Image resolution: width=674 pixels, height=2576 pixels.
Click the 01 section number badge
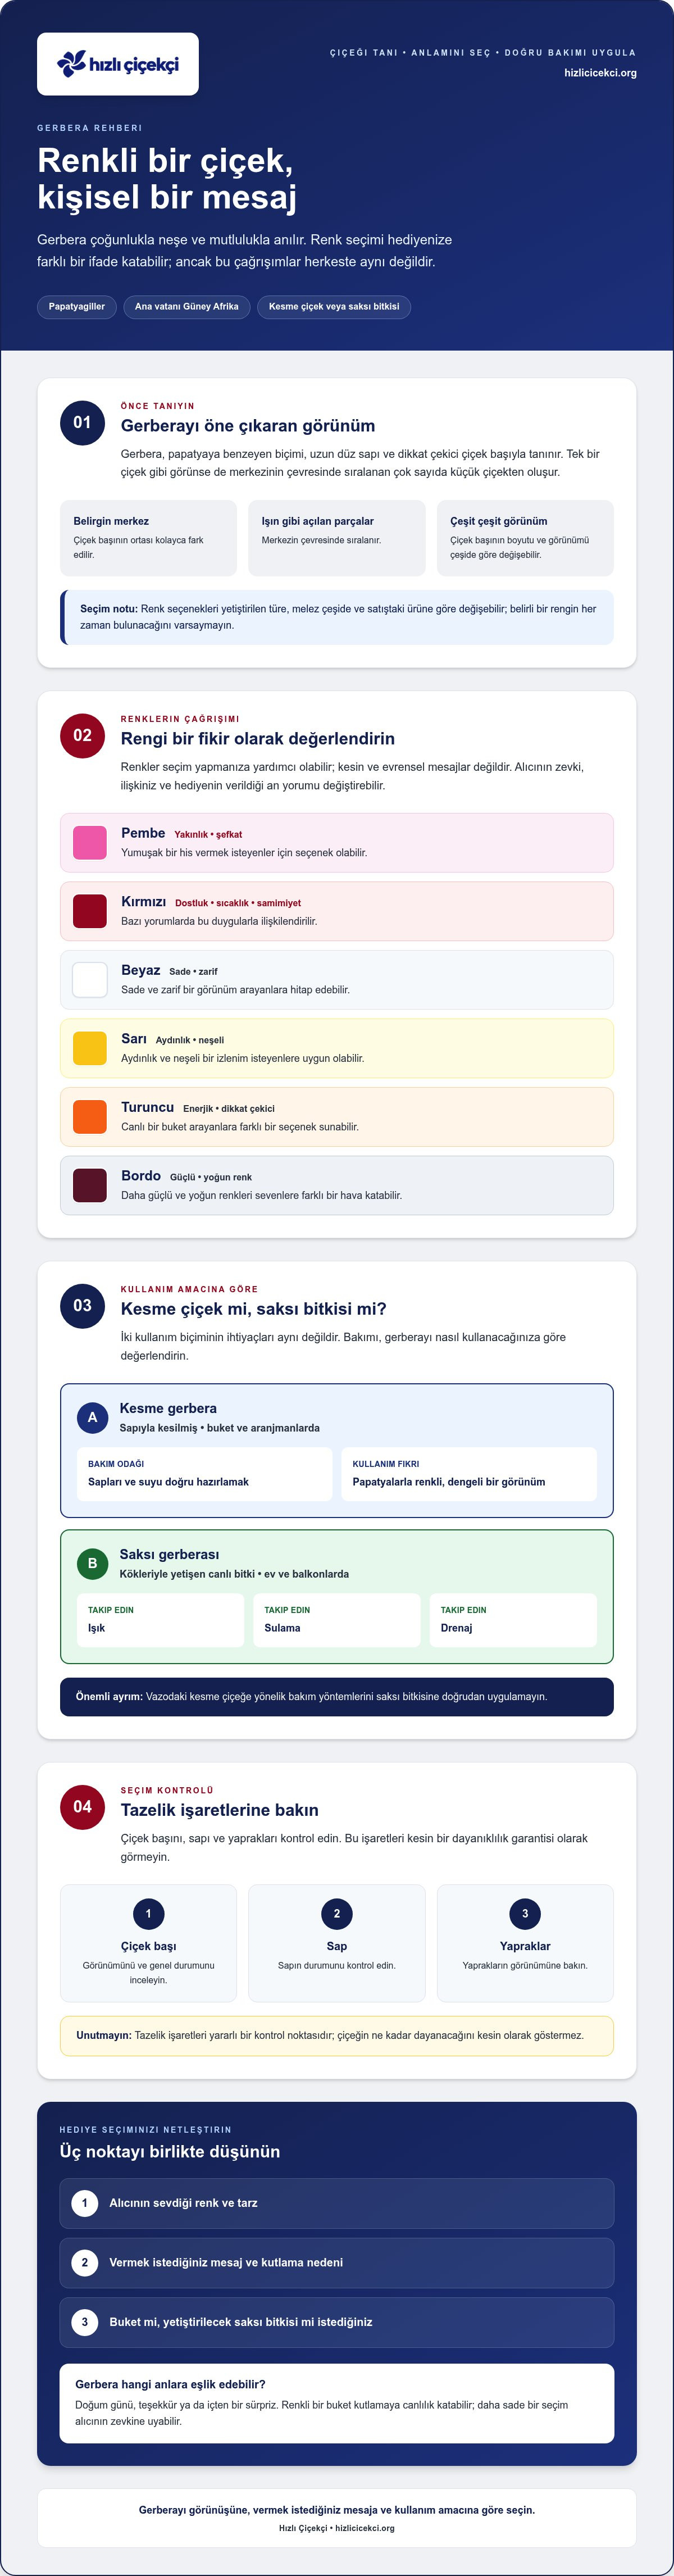click(x=82, y=422)
